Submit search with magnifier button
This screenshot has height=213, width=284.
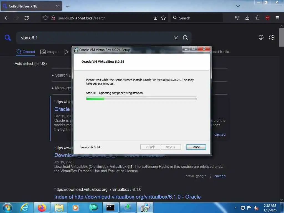185,38
